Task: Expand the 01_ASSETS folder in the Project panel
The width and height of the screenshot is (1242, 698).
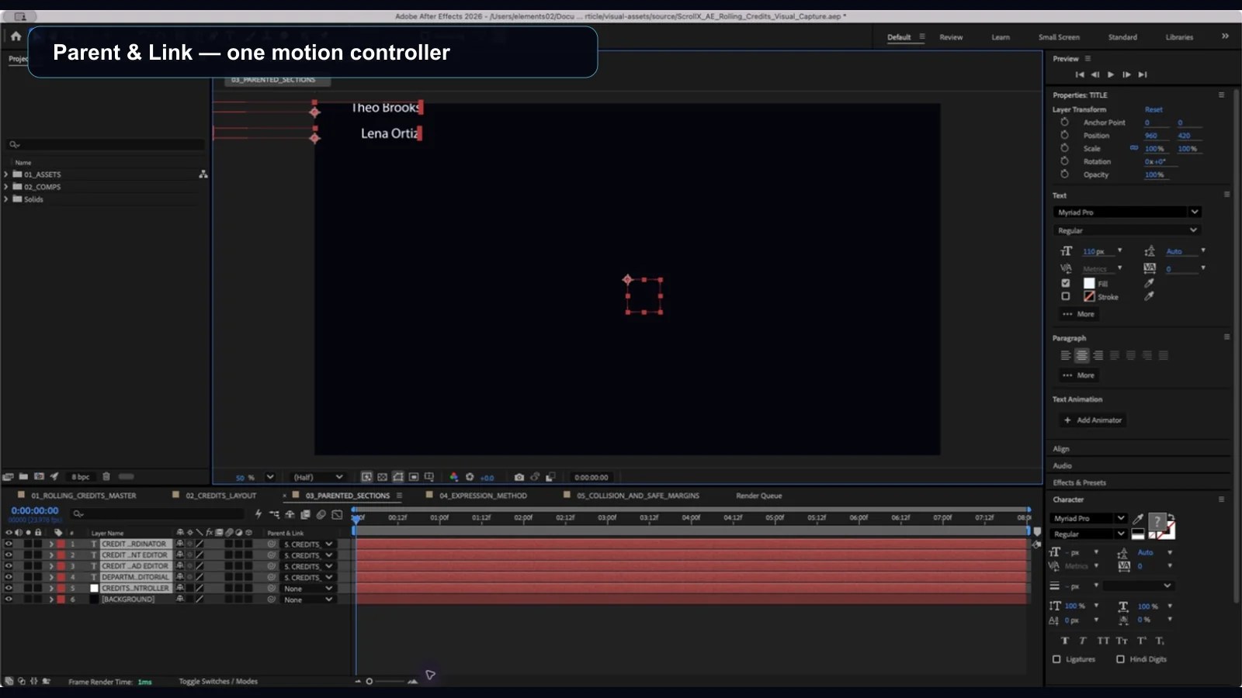Action: (6, 174)
